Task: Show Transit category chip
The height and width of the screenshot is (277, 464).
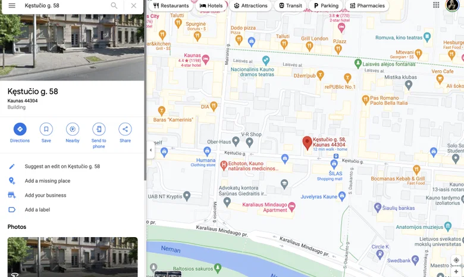Action: coord(290,5)
